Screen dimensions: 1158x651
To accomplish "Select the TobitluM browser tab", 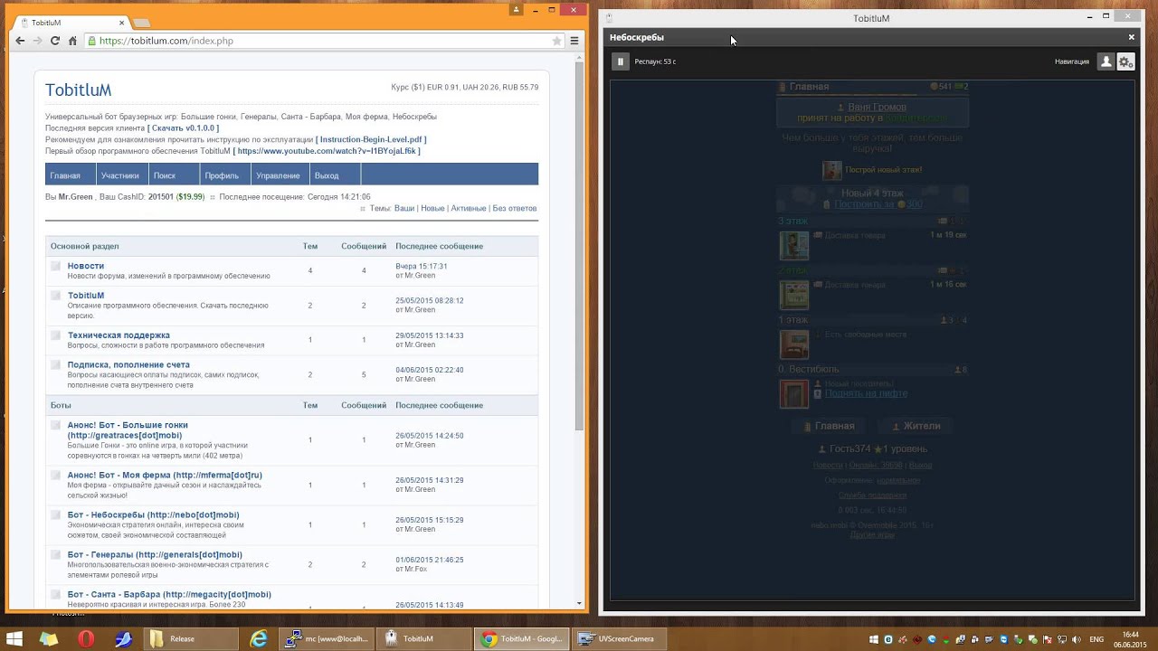I will 70,22.
